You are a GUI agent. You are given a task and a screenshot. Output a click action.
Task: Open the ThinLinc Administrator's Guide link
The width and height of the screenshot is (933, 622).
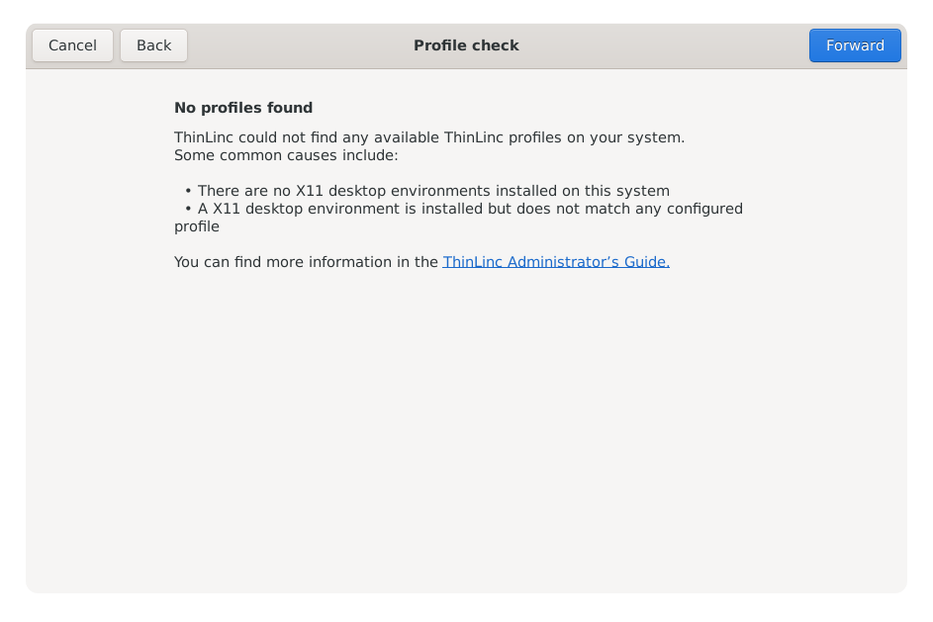[x=556, y=262]
